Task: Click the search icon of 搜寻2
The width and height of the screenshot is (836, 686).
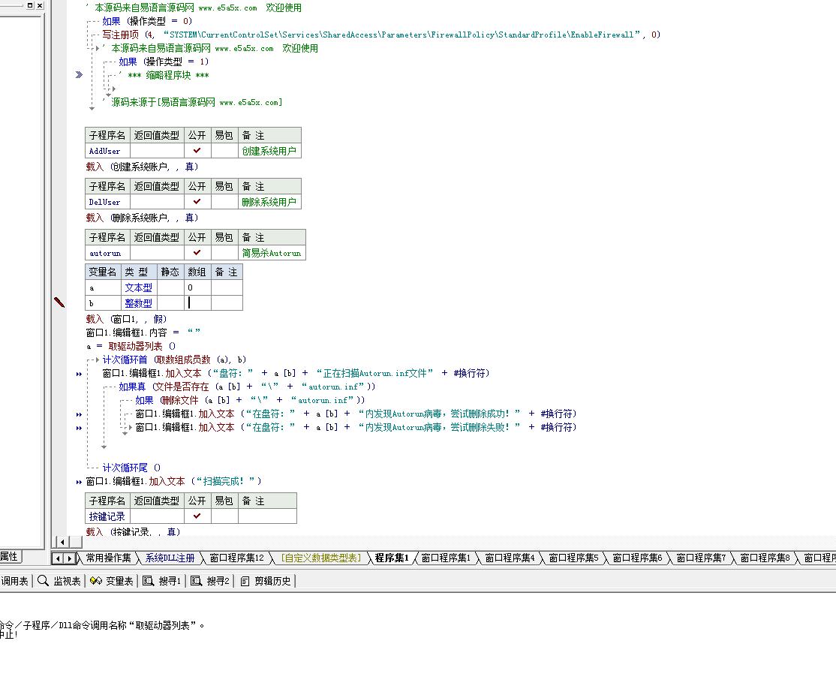Action: pyautogui.click(x=196, y=581)
